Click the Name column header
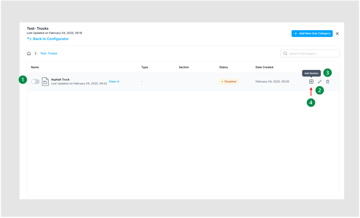Viewport: 360px width, 218px height. pyautogui.click(x=35, y=67)
